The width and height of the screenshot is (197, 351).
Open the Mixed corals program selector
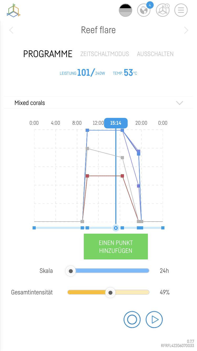click(30, 103)
